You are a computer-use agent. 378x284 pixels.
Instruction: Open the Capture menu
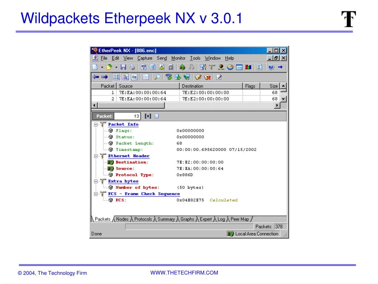tap(145, 58)
